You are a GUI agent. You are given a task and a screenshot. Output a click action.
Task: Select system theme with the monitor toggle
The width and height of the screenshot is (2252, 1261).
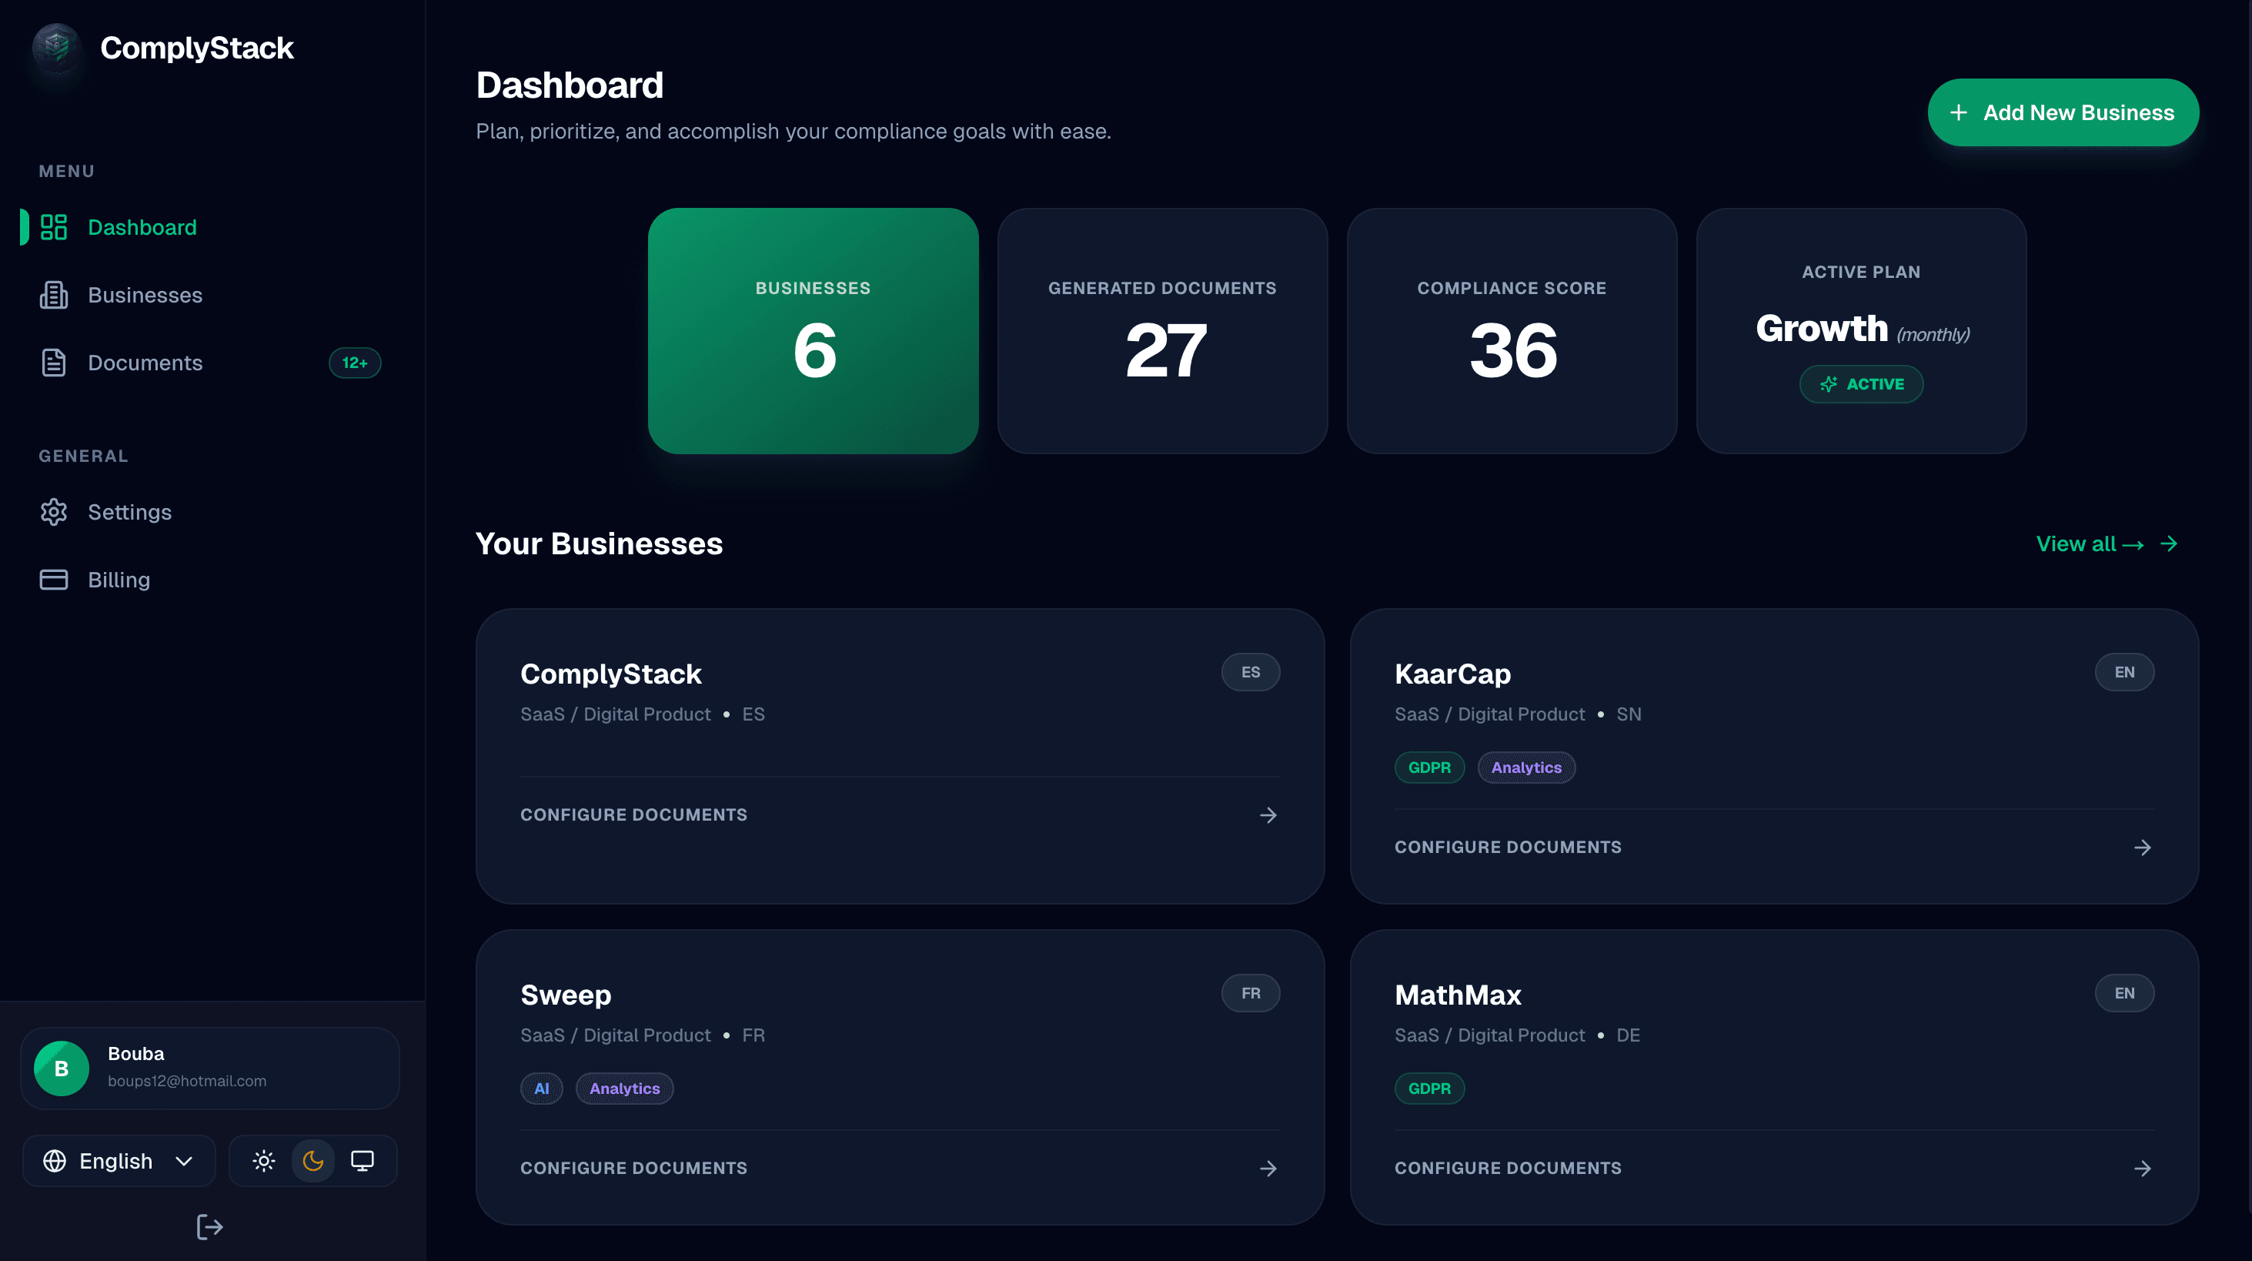tap(362, 1160)
